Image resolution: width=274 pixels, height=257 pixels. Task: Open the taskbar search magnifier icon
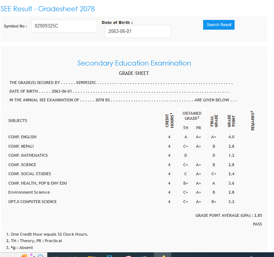40,256
